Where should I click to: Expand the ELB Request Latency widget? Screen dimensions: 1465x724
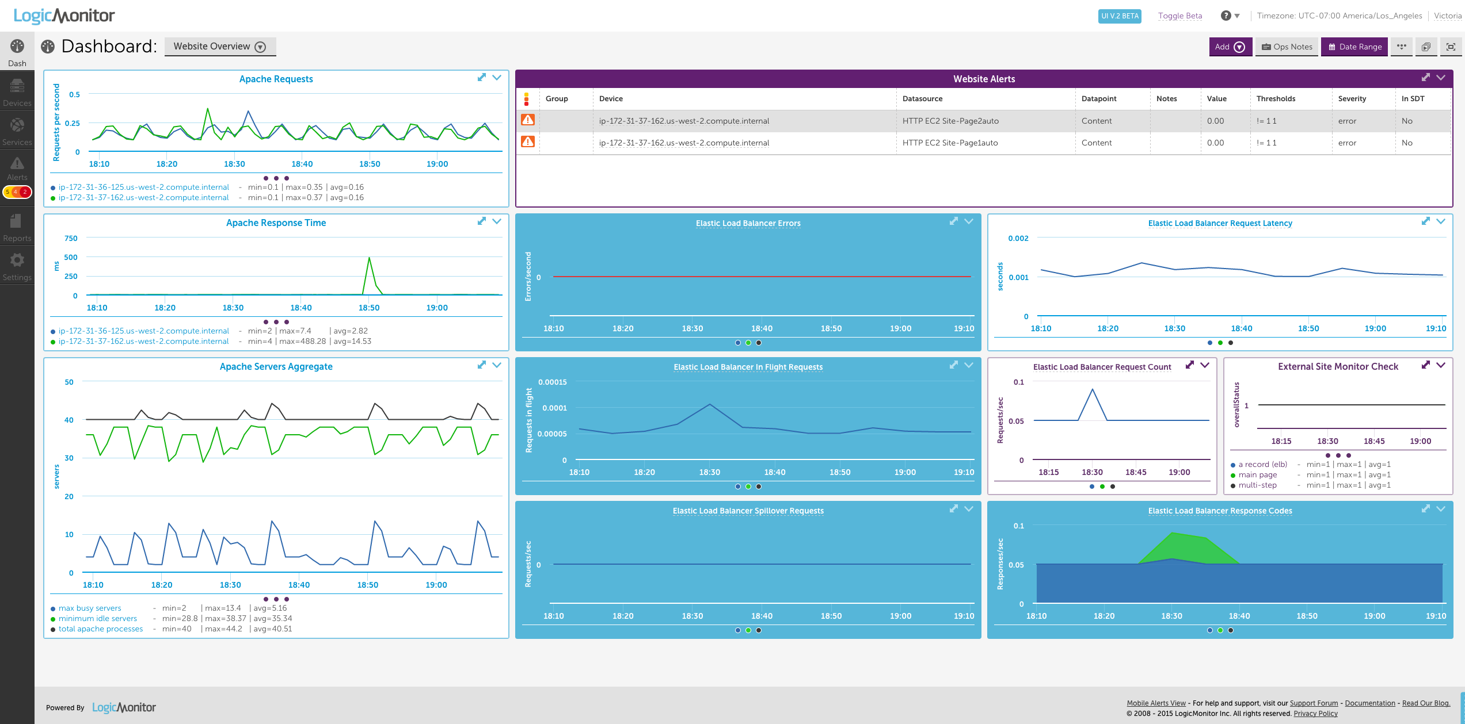click(1426, 221)
